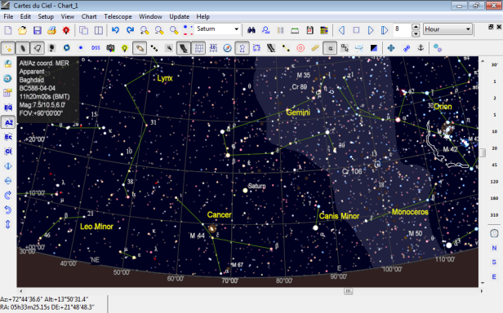The image size is (503, 313).
Task: Click the red circular target icon
Action: pyautogui.click(x=300, y=48)
